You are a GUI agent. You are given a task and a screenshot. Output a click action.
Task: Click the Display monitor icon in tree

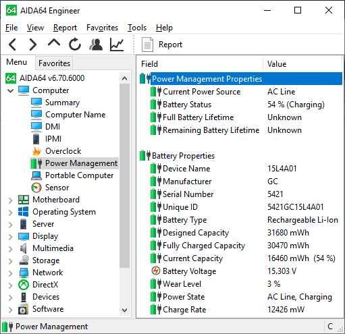(24, 236)
